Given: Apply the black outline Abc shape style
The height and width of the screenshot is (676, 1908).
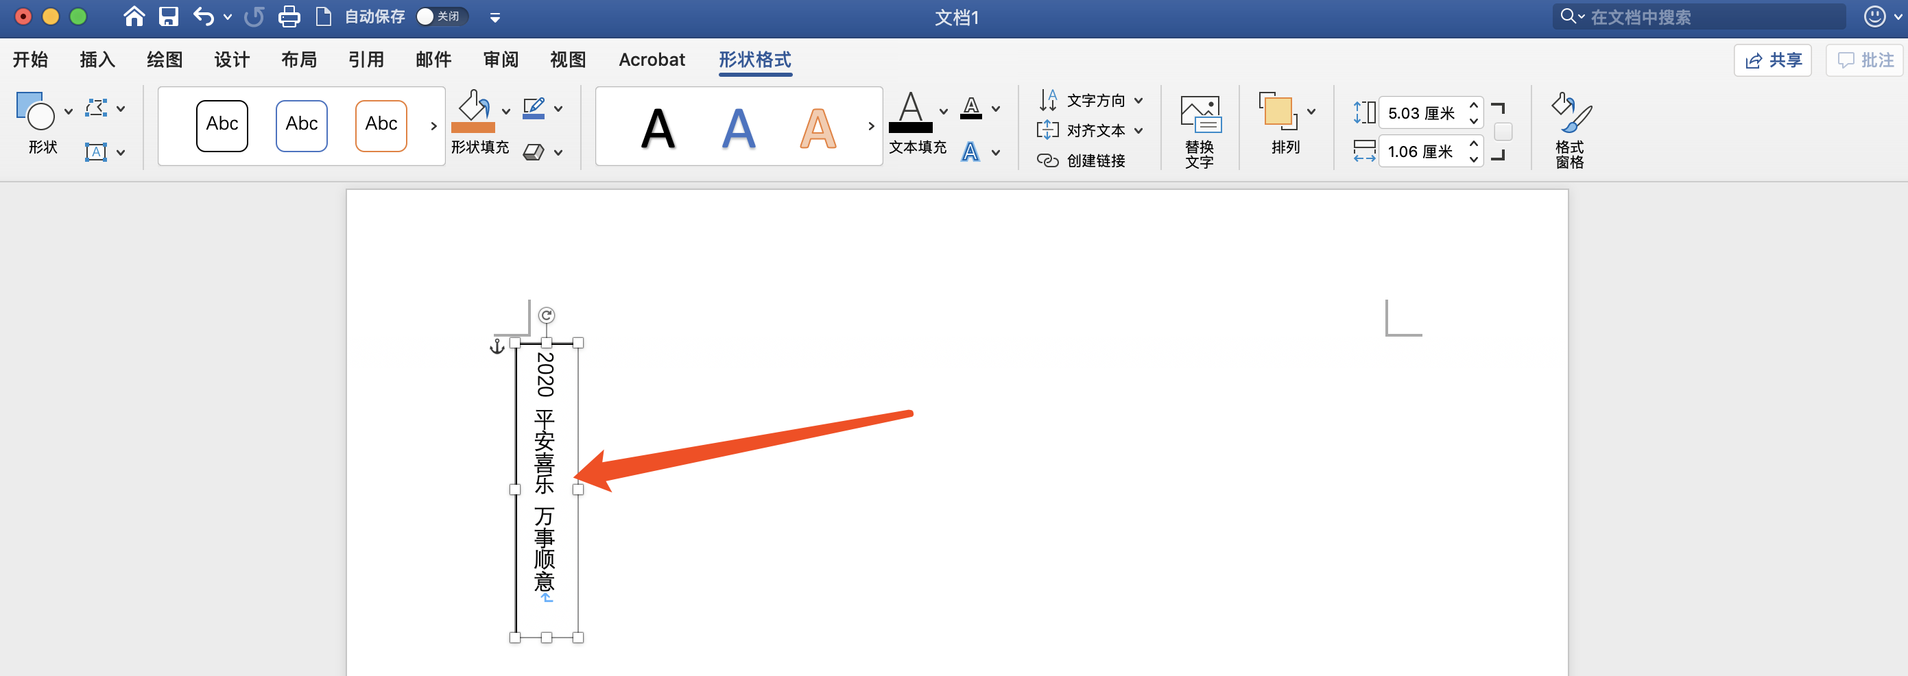Looking at the screenshot, I should [x=222, y=125].
